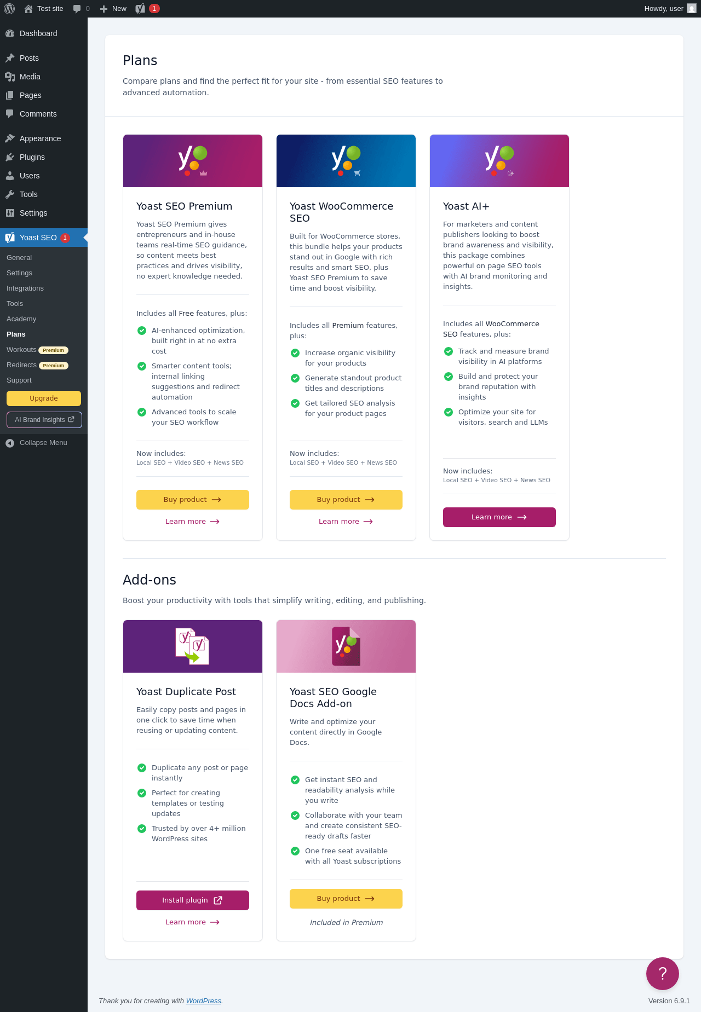
Task: Buy Yoast SEO Premium product
Action: pos(193,500)
